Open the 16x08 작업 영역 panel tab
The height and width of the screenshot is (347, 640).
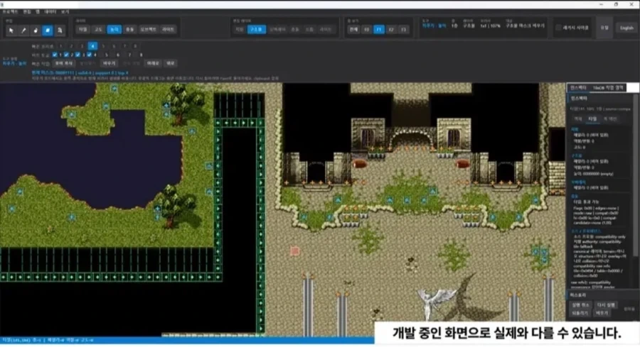tap(608, 87)
